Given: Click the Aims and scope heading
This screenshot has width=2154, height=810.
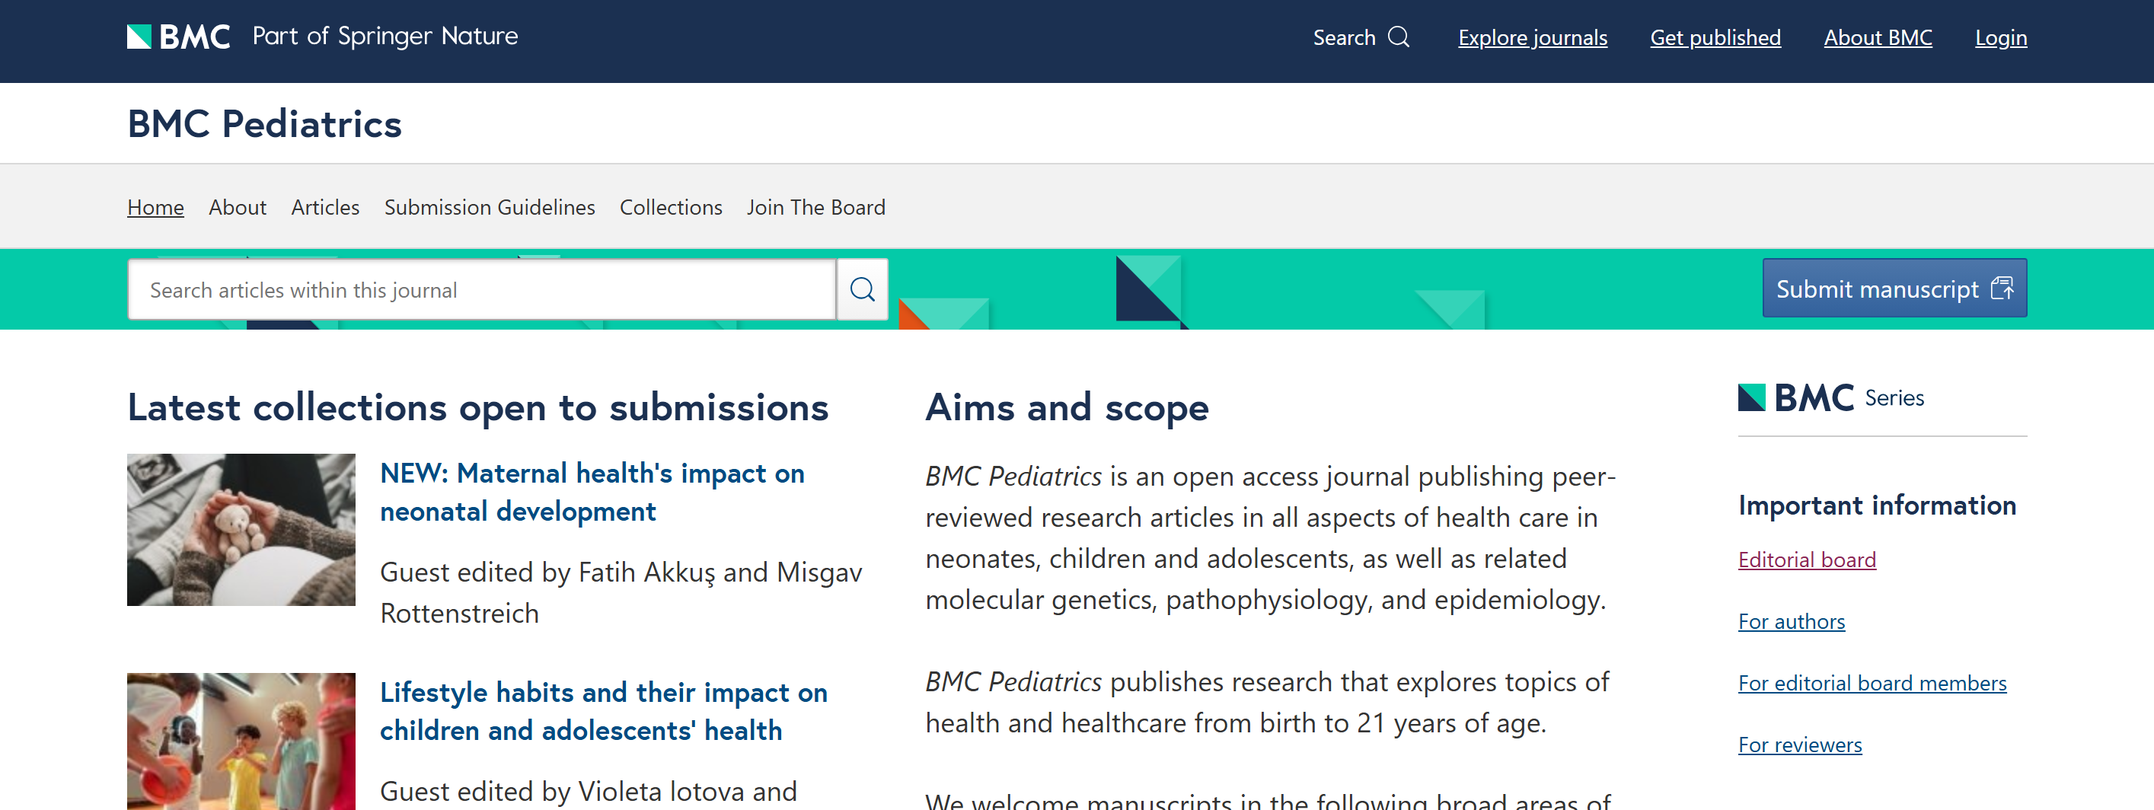Looking at the screenshot, I should coord(1066,408).
